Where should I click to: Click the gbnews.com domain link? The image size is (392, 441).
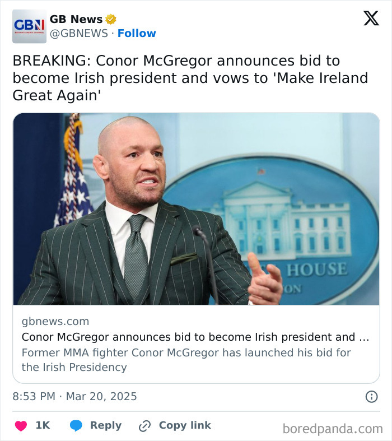pos(55,322)
